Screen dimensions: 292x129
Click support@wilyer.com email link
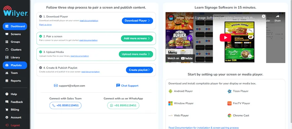click(x=72, y=86)
